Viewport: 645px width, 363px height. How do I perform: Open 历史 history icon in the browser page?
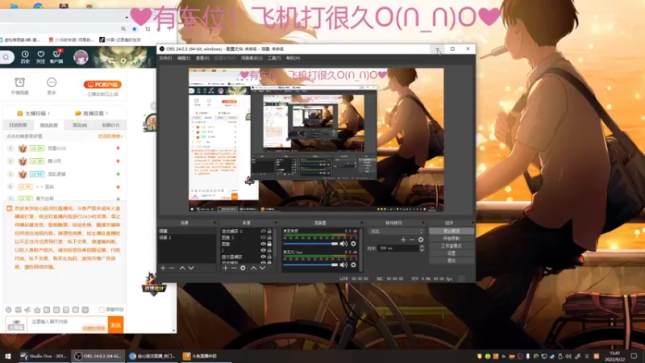tap(25, 56)
